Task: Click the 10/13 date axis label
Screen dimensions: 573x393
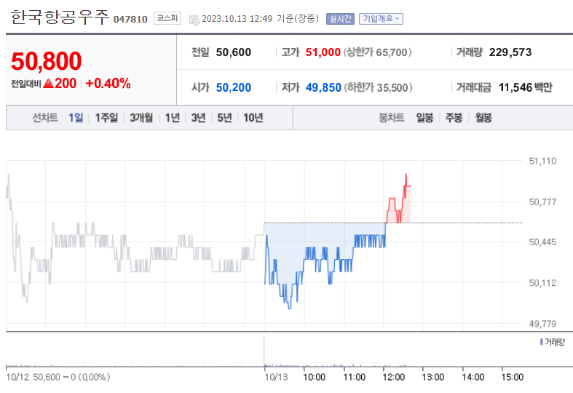Action: 276,377
